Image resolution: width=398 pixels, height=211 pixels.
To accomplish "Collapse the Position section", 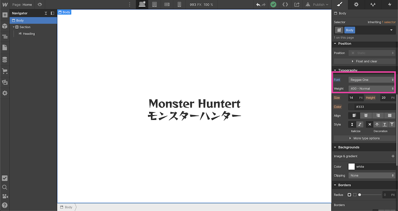I will coord(335,43).
